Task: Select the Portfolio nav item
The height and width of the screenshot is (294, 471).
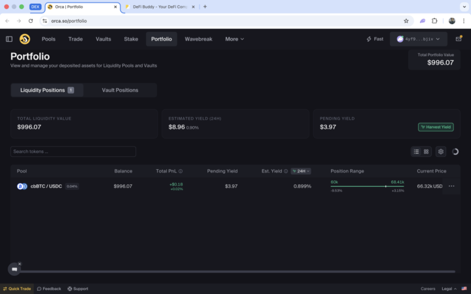Action: tap(162, 39)
